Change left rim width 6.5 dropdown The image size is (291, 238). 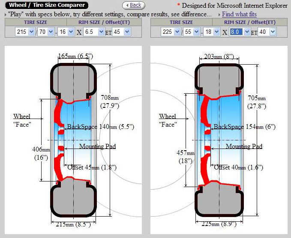[x=94, y=32]
